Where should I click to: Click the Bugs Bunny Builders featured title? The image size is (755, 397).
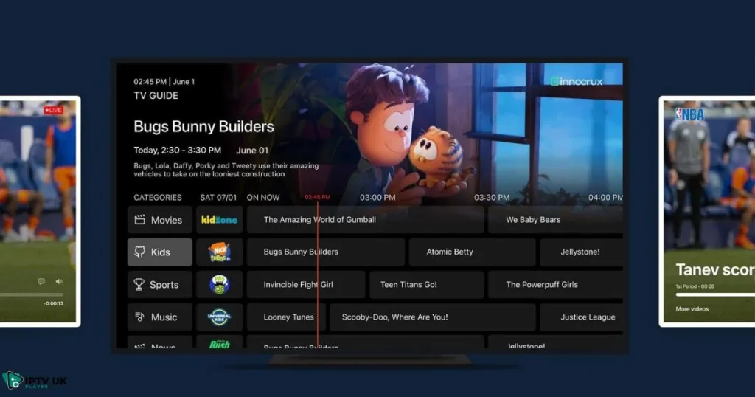coord(203,127)
